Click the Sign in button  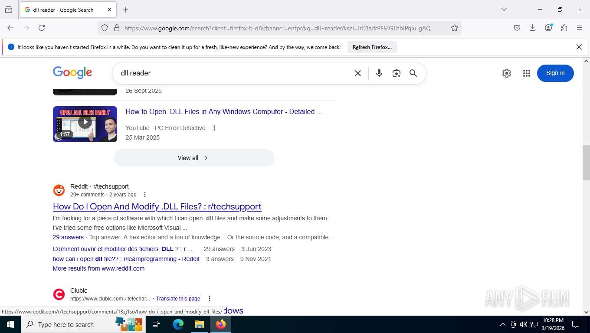[x=555, y=73]
